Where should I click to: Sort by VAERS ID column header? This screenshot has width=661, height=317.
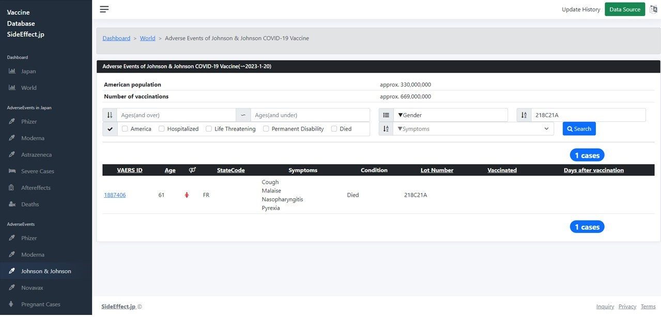pos(130,170)
